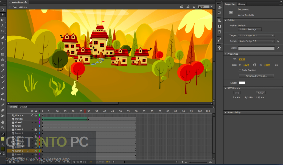Viewport: 283px width, 165px height.
Task: Enable the Scale Content checkbox
Action: coord(240,70)
